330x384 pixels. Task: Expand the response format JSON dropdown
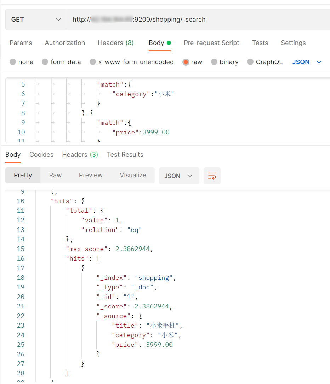tap(179, 176)
